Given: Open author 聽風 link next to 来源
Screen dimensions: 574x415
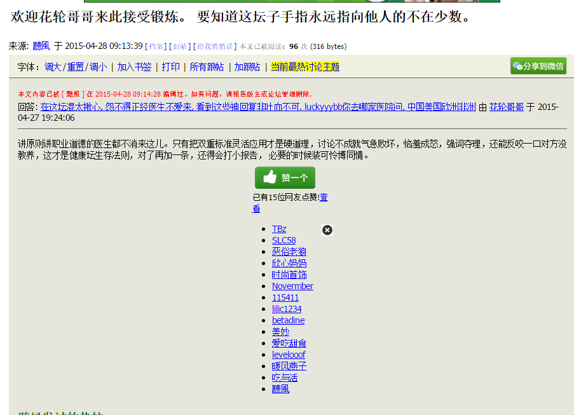Looking at the screenshot, I should (41, 46).
